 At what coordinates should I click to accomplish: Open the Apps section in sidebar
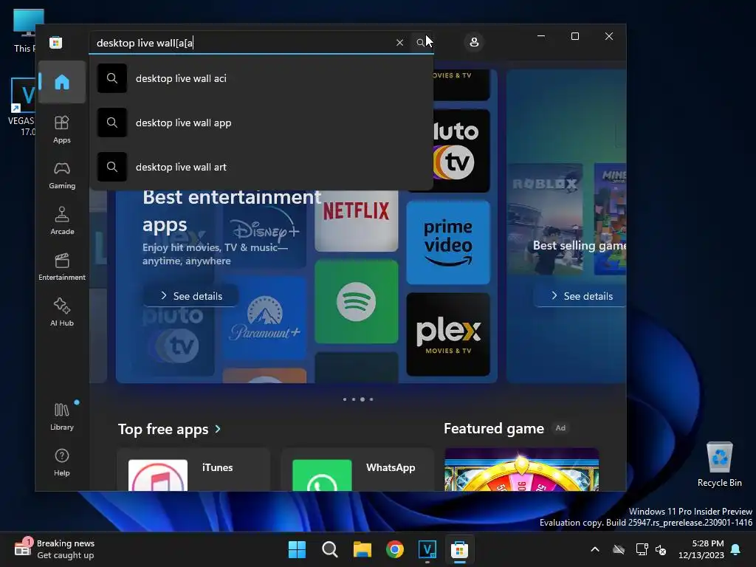(62, 129)
